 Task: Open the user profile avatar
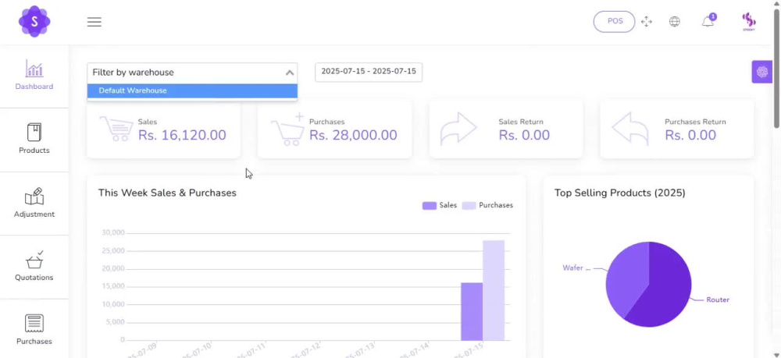[x=749, y=22]
